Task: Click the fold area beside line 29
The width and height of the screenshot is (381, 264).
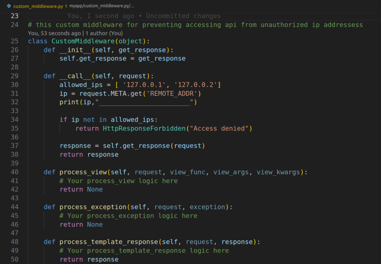Action: pos(23,76)
